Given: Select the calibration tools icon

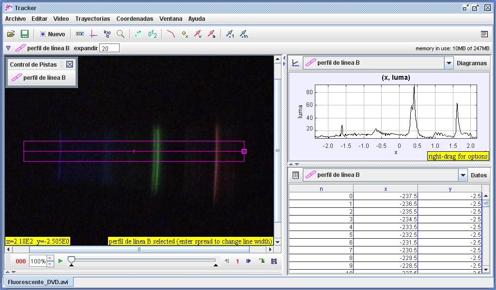Looking at the screenshot, I should [x=107, y=34].
